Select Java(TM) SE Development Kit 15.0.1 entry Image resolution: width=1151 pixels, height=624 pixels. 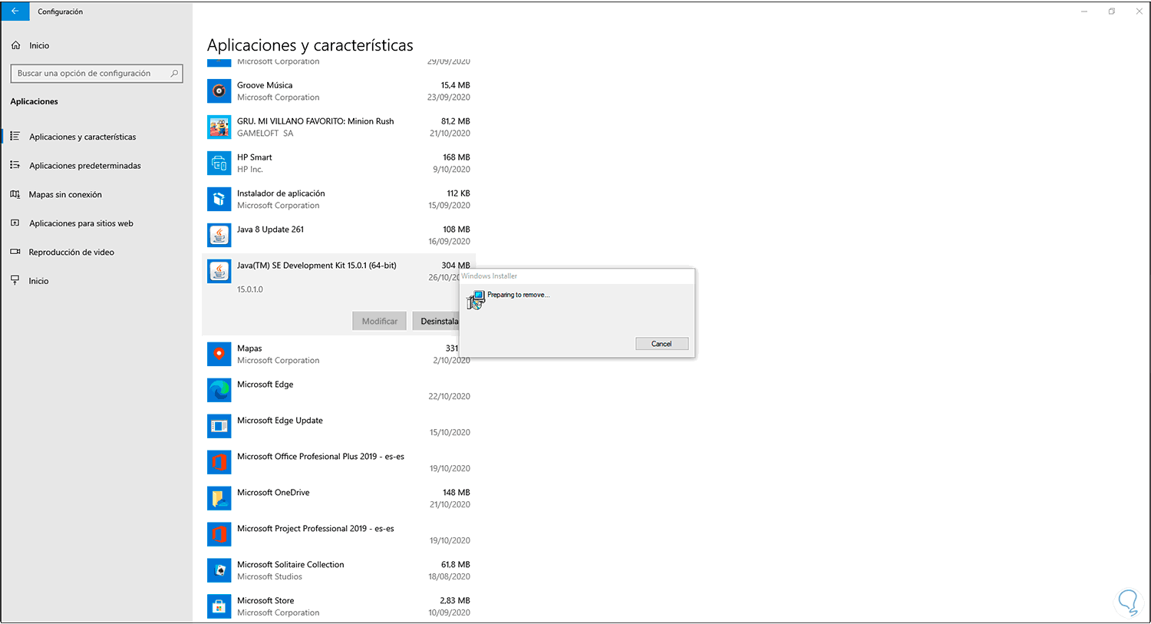[x=317, y=266]
